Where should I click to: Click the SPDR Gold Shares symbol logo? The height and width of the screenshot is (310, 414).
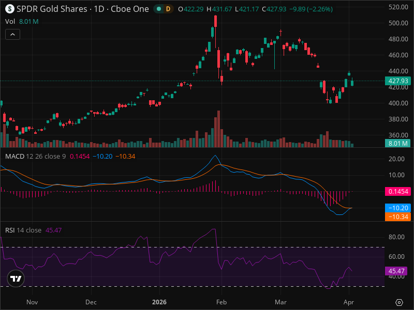pyautogui.click(x=10, y=9)
